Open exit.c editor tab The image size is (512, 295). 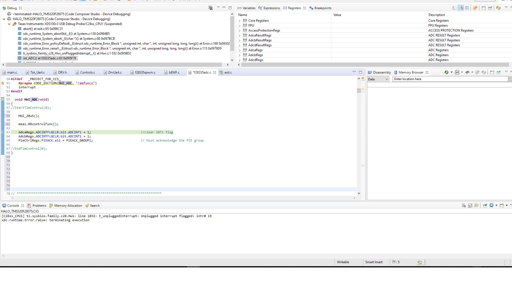(x=226, y=72)
